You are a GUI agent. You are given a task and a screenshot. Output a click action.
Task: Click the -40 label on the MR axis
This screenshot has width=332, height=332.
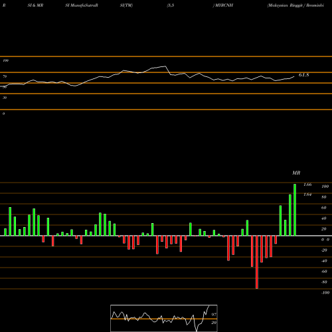(x=324, y=261)
